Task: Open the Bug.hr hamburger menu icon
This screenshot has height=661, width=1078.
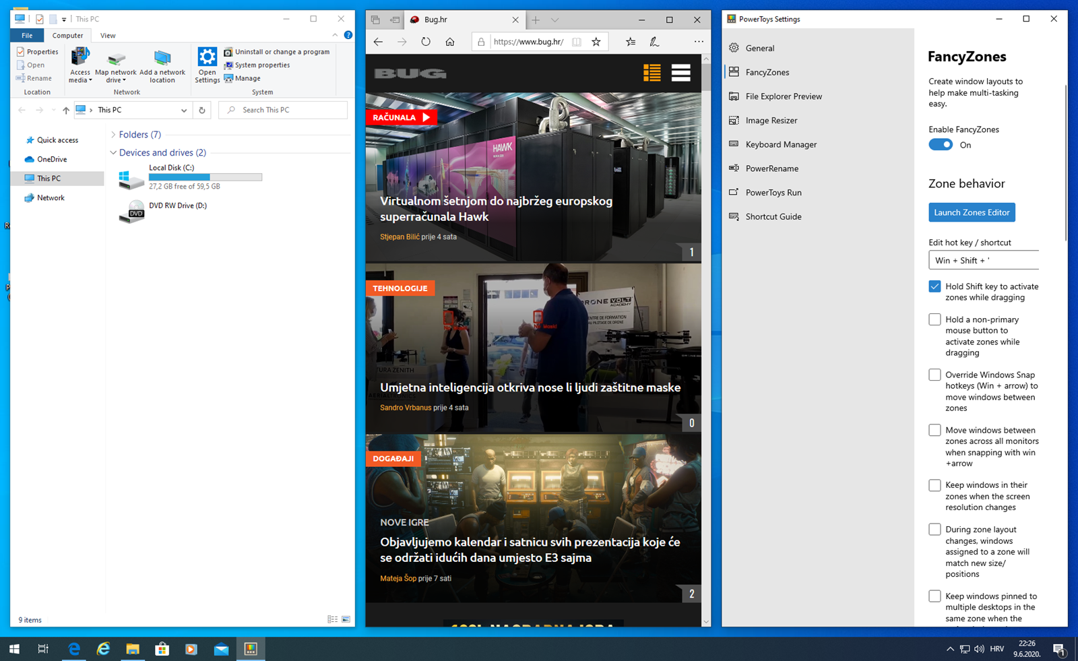Action: click(680, 73)
